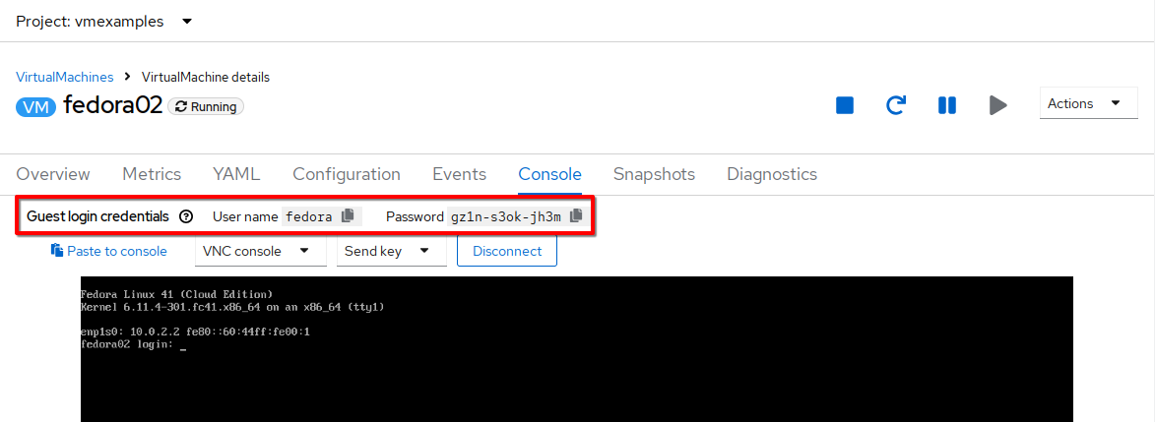Click inside the black VNC console screen
1155x422 pixels.
pyautogui.click(x=577, y=349)
